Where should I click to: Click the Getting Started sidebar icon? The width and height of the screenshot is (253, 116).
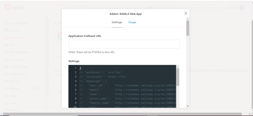(x=6, y=23)
